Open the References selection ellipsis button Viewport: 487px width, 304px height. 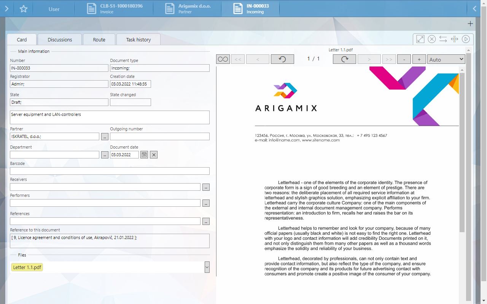coord(206,221)
